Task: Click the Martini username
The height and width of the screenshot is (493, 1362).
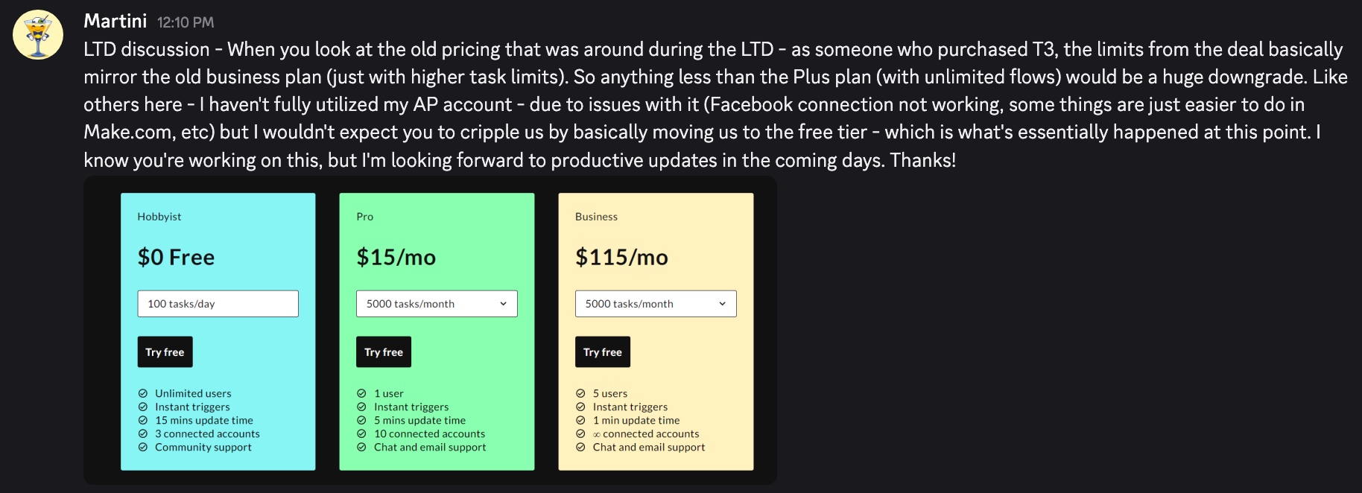Action: [x=115, y=21]
